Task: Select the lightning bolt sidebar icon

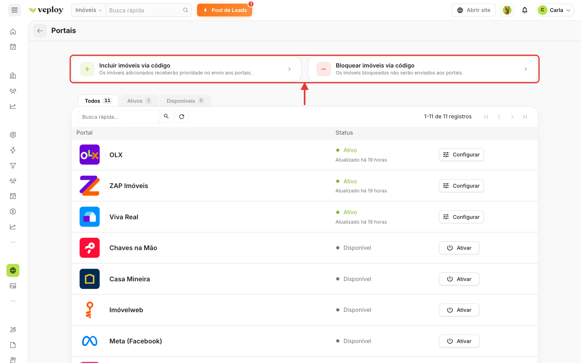Action: [x=13, y=150]
